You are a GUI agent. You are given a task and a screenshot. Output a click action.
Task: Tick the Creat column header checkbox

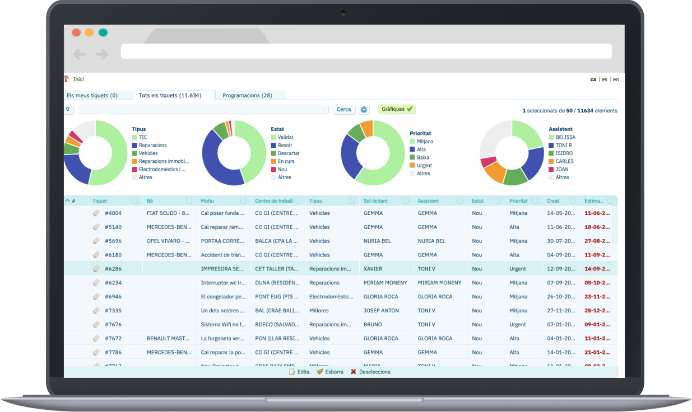click(573, 200)
